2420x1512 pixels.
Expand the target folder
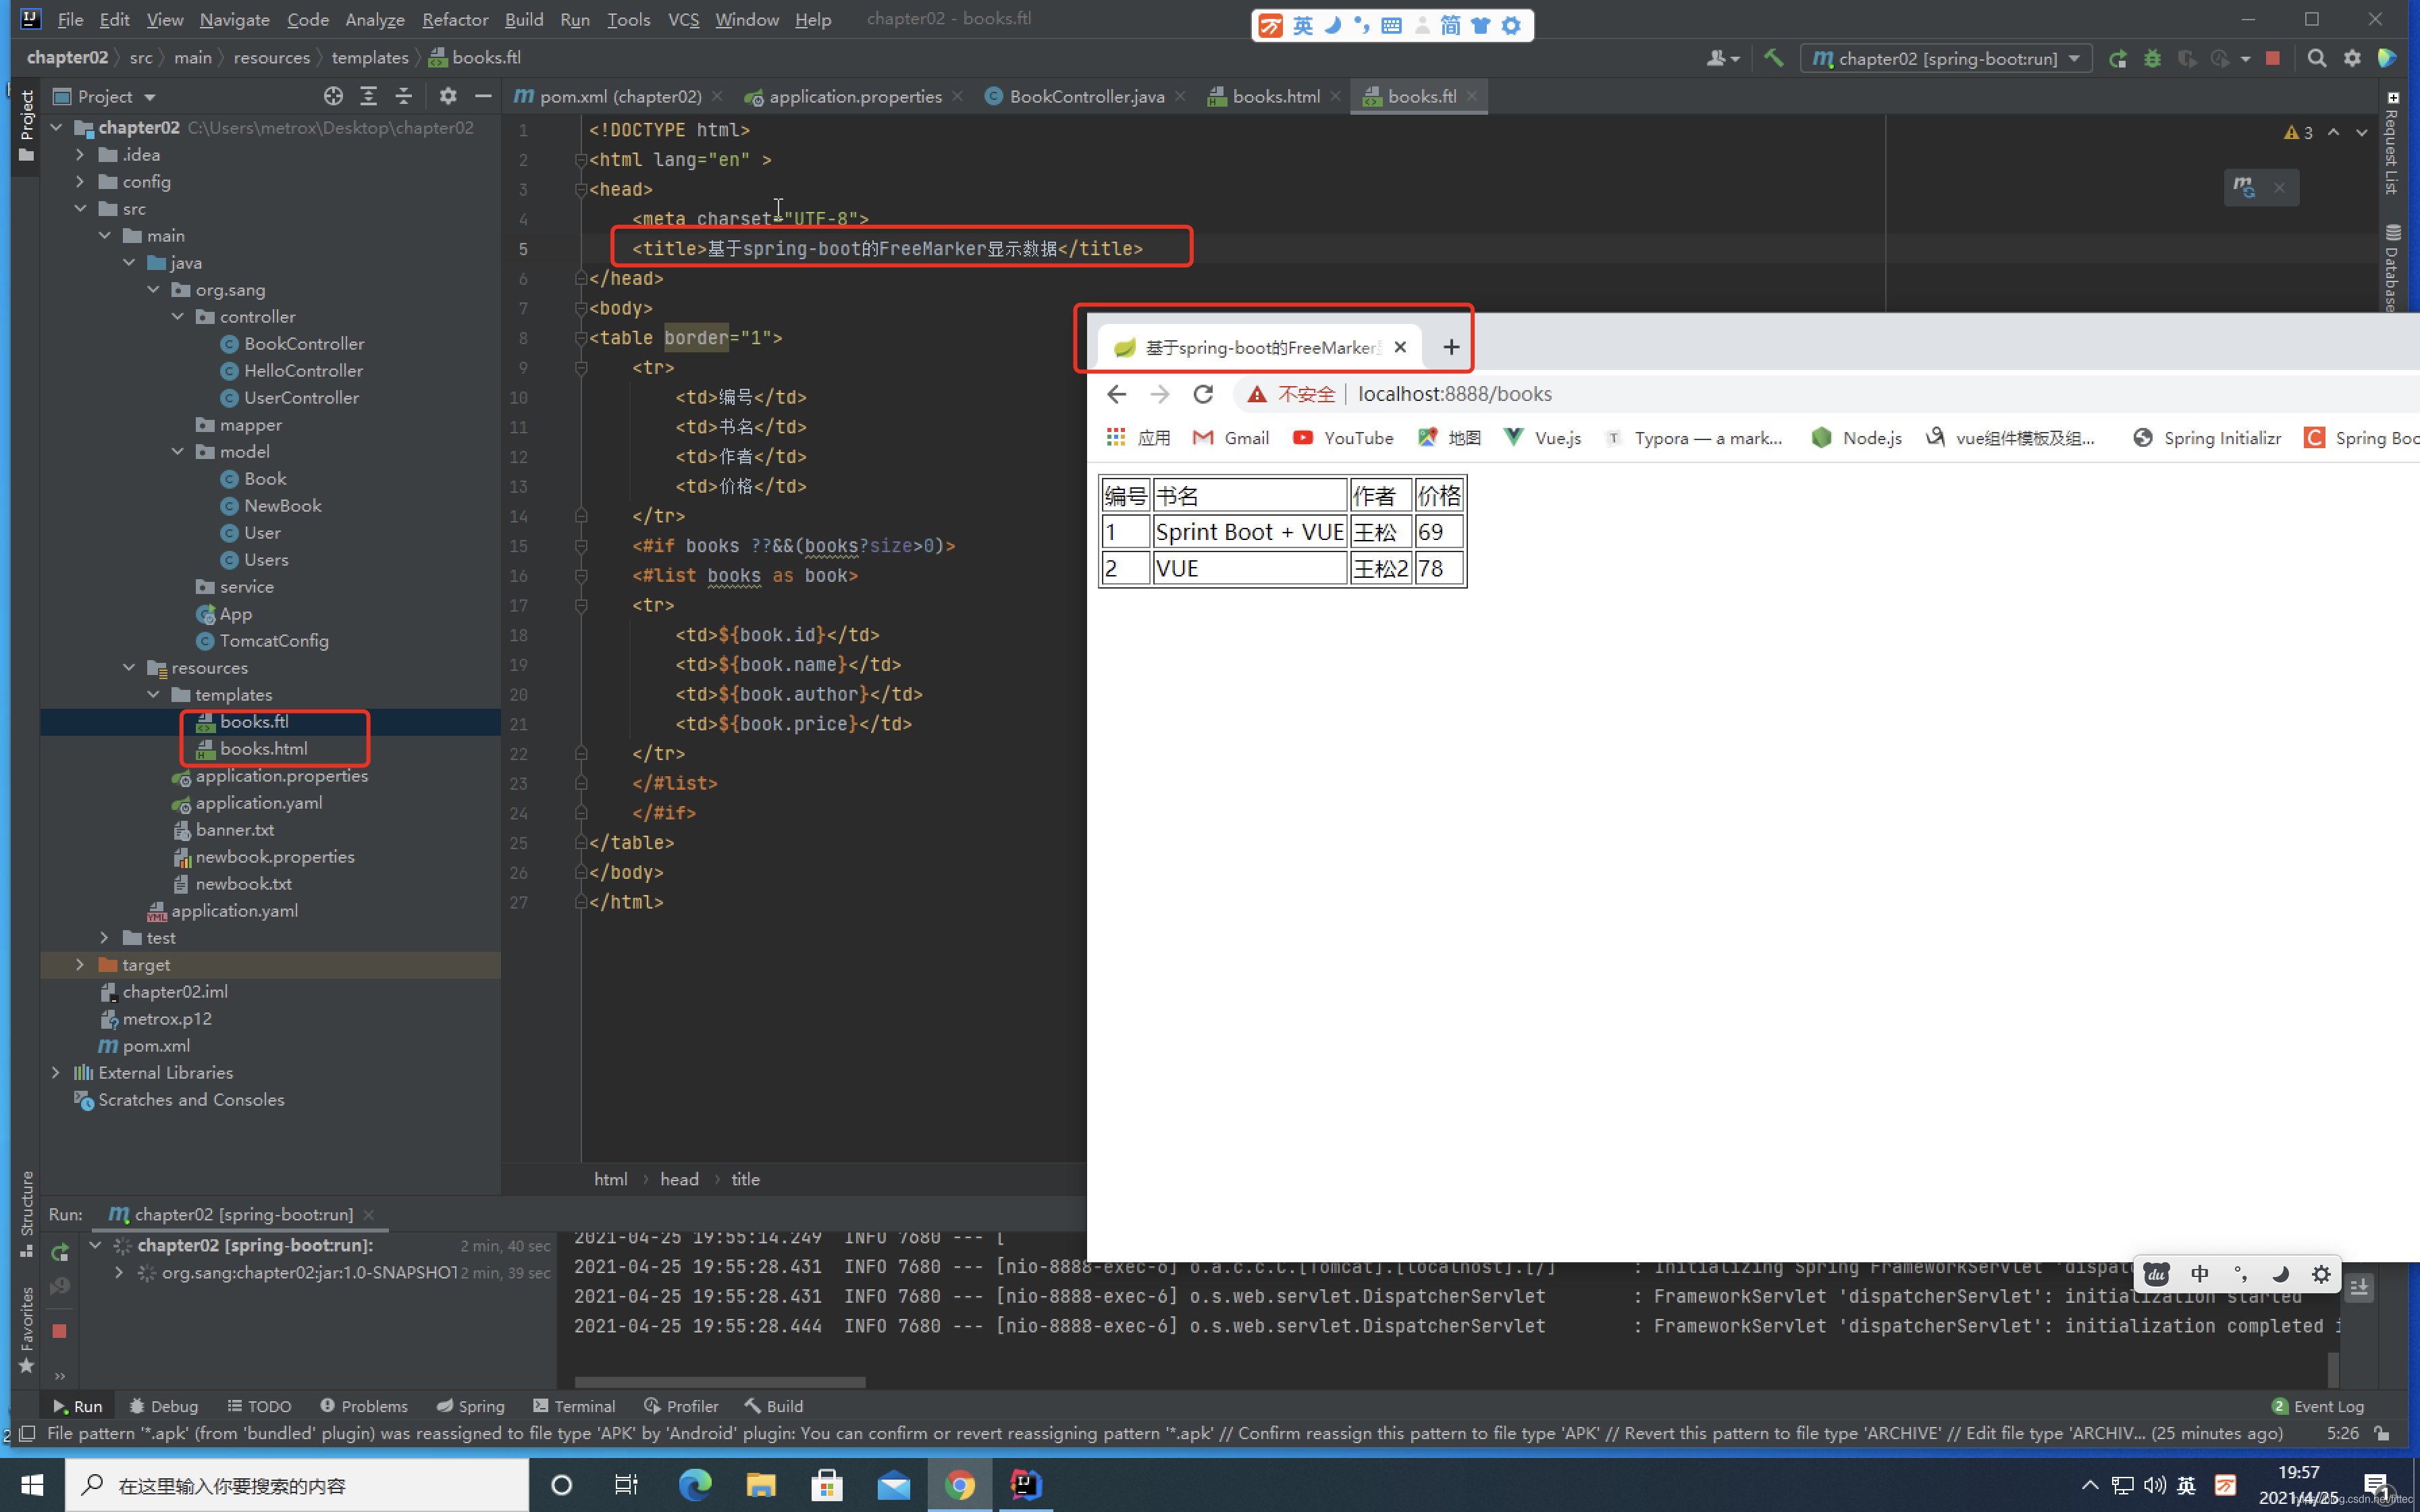point(80,964)
